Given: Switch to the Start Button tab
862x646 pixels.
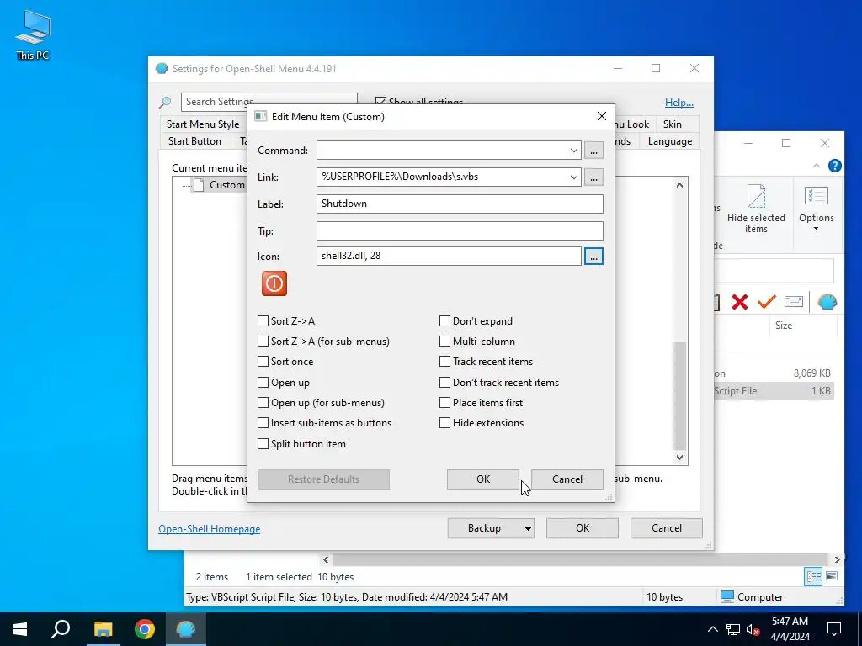Looking at the screenshot, I should tap(194, 141).
